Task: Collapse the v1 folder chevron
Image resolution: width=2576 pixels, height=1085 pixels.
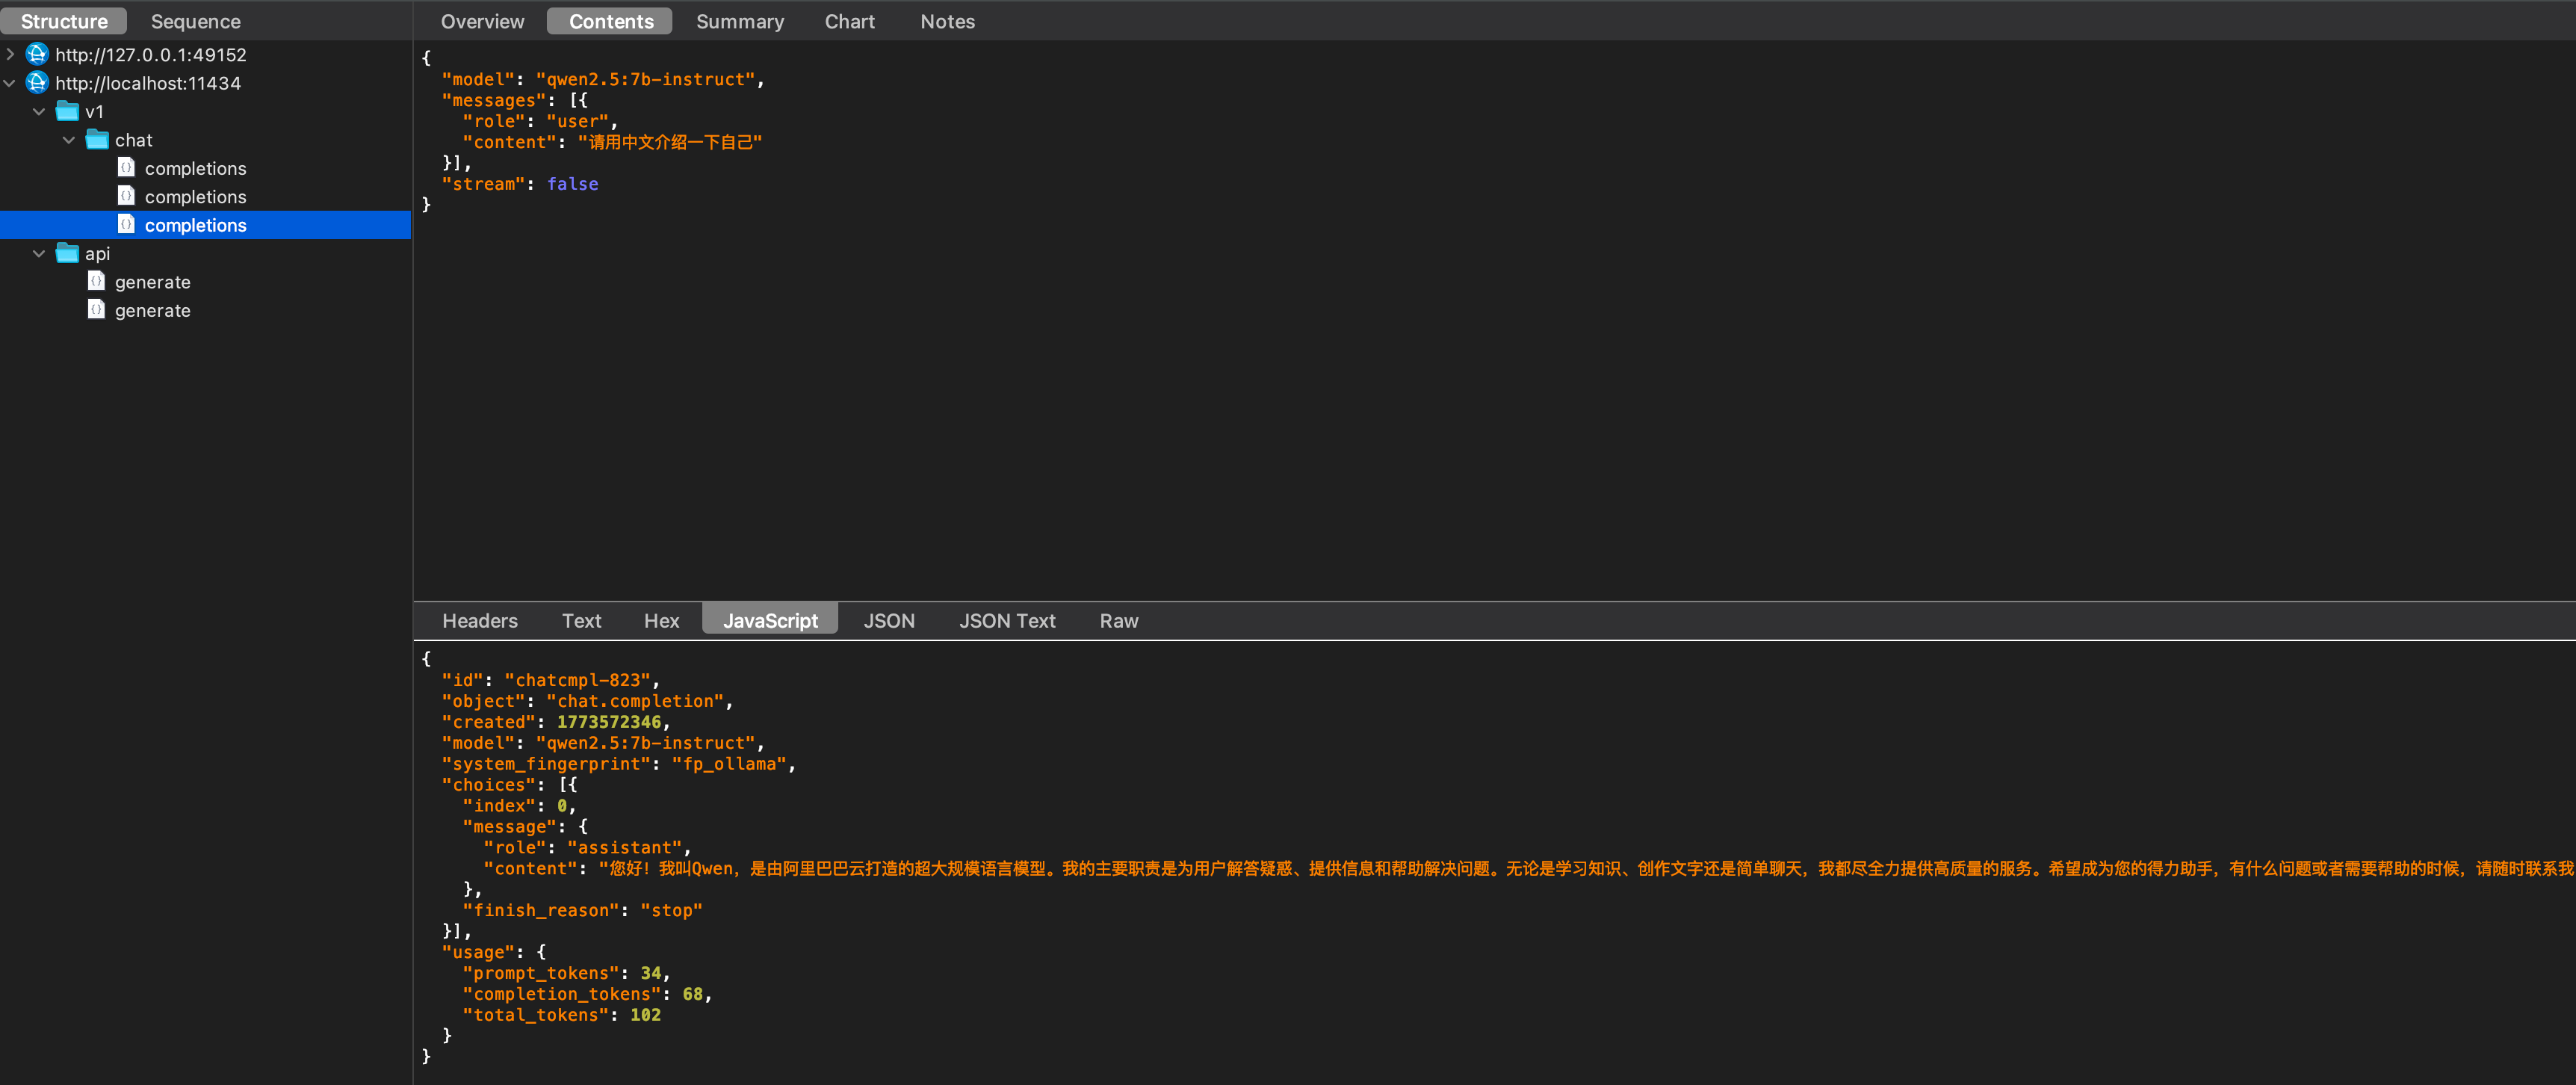Action: point(39,111)
